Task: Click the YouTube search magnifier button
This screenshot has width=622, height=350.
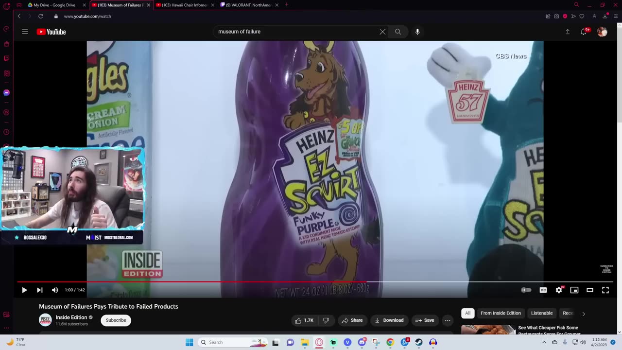Action: [x=398, y=32]
